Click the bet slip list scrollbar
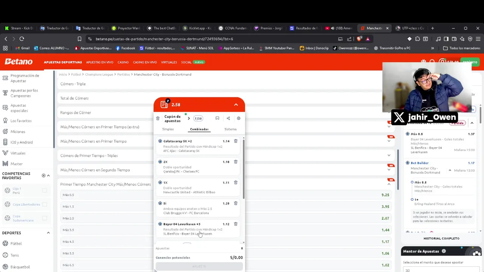 (x=244, y=168)
